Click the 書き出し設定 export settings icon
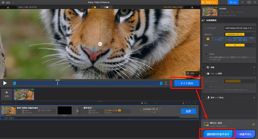 (206, 124)
